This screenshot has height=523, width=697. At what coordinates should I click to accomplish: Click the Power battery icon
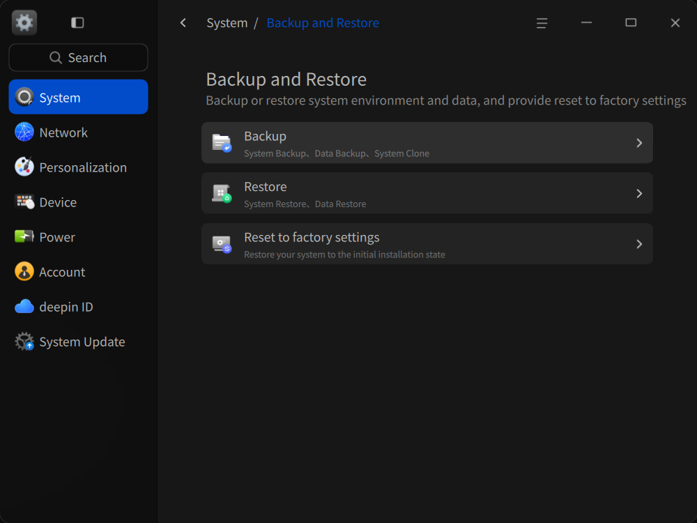point(24,236)
